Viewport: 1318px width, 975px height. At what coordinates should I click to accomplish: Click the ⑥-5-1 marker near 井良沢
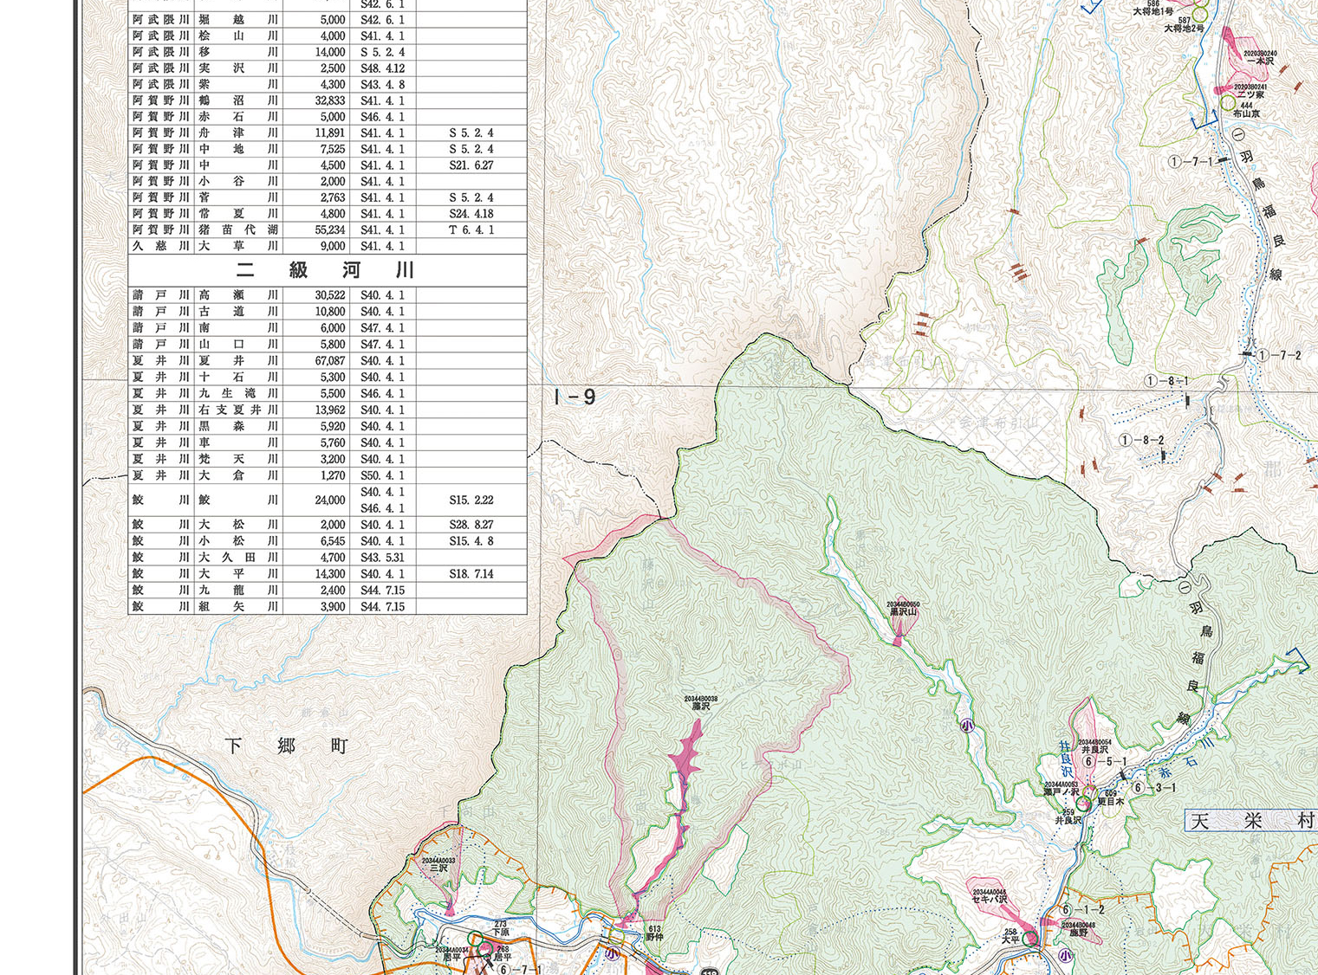1105,762
